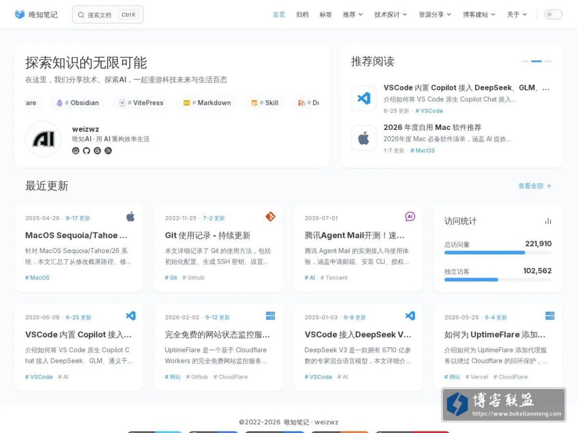Click the 独立访客 progress bar

(x=498, y=280)
